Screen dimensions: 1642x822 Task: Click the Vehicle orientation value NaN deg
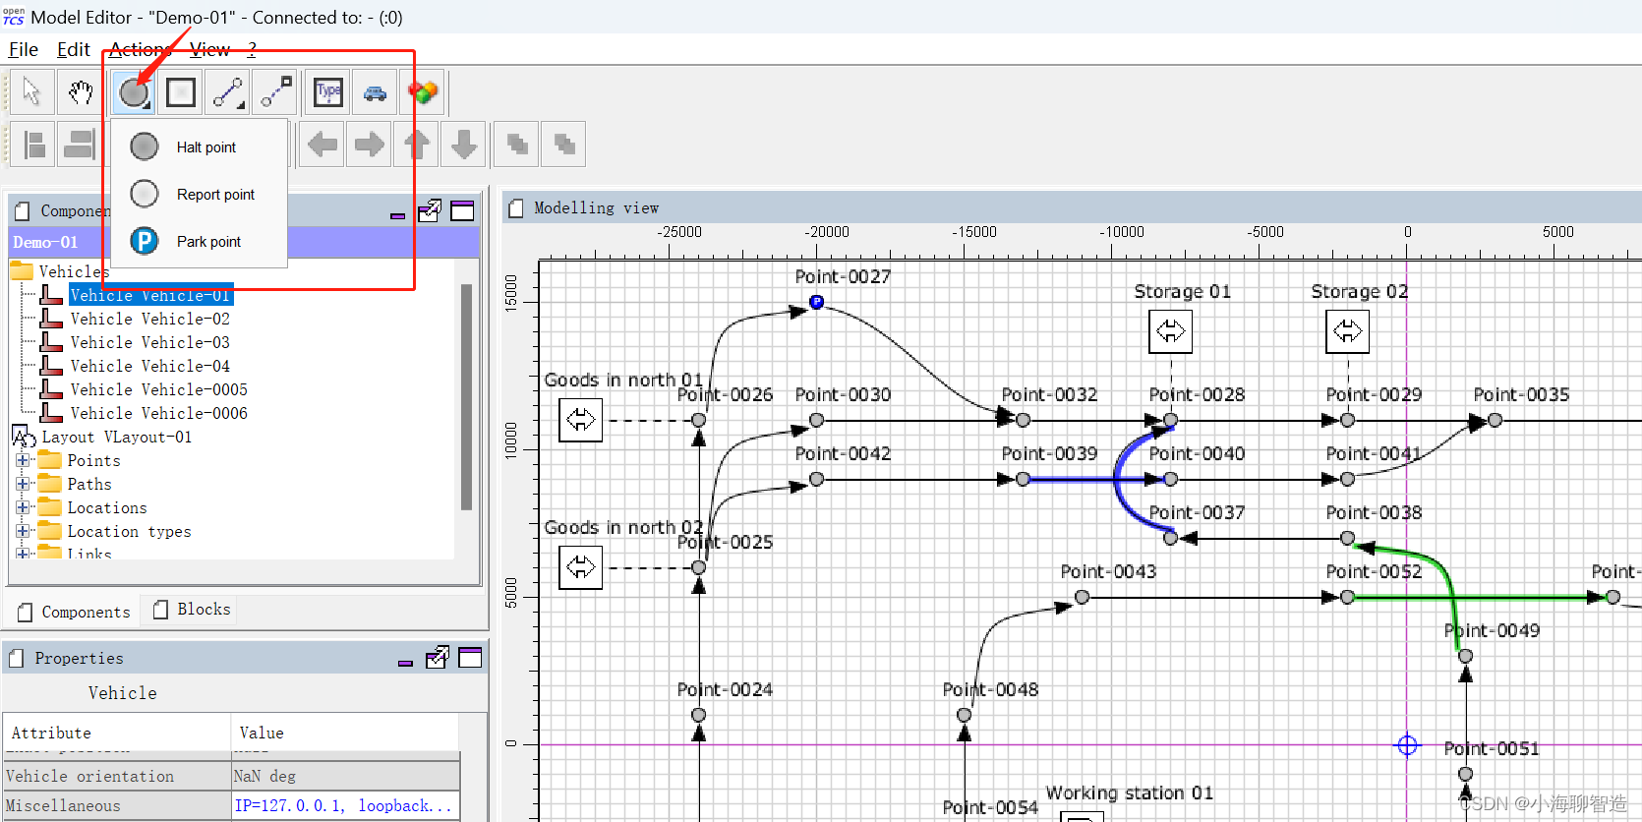pyautogui.click(x=345, y=776)
